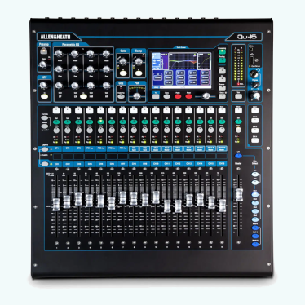Click the Fader Flip key under GEQ
Screen dimensions: 305x305
point(121,96)
